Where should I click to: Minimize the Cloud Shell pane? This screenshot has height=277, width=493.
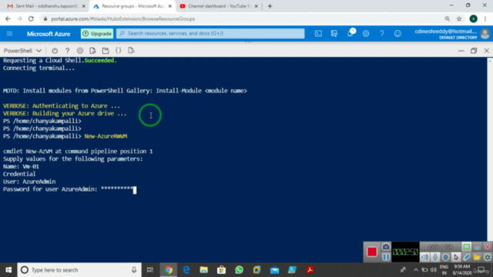pos(461,51)
